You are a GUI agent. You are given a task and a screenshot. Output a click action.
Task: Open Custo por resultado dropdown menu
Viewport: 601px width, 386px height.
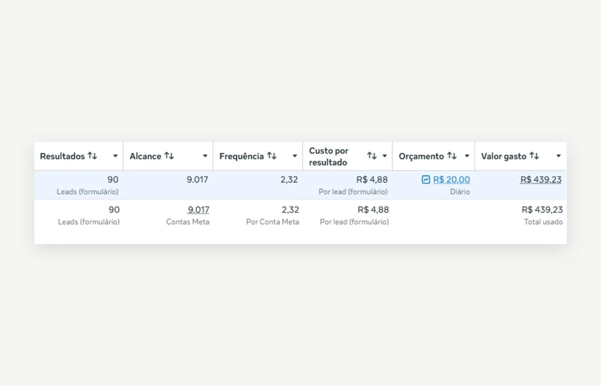[384, 156]
